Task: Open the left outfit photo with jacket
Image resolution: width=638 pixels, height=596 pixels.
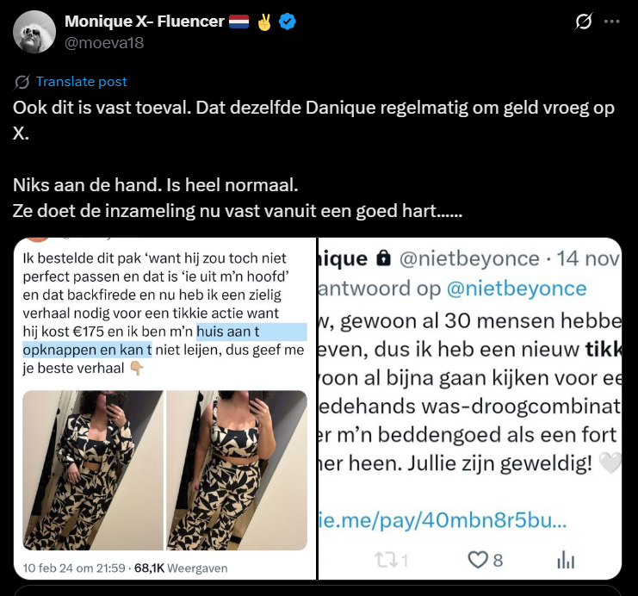Action: pos(93,470)
